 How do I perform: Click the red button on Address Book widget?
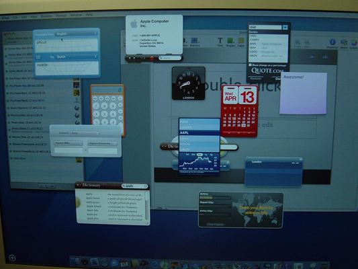click(x=152, y=58)
